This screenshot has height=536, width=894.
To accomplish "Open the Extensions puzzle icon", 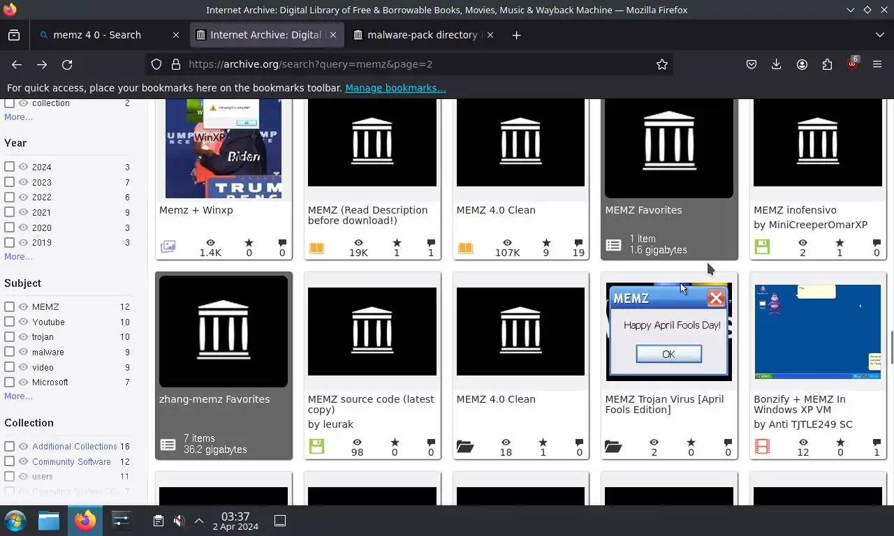I will (x=827, y=64).
